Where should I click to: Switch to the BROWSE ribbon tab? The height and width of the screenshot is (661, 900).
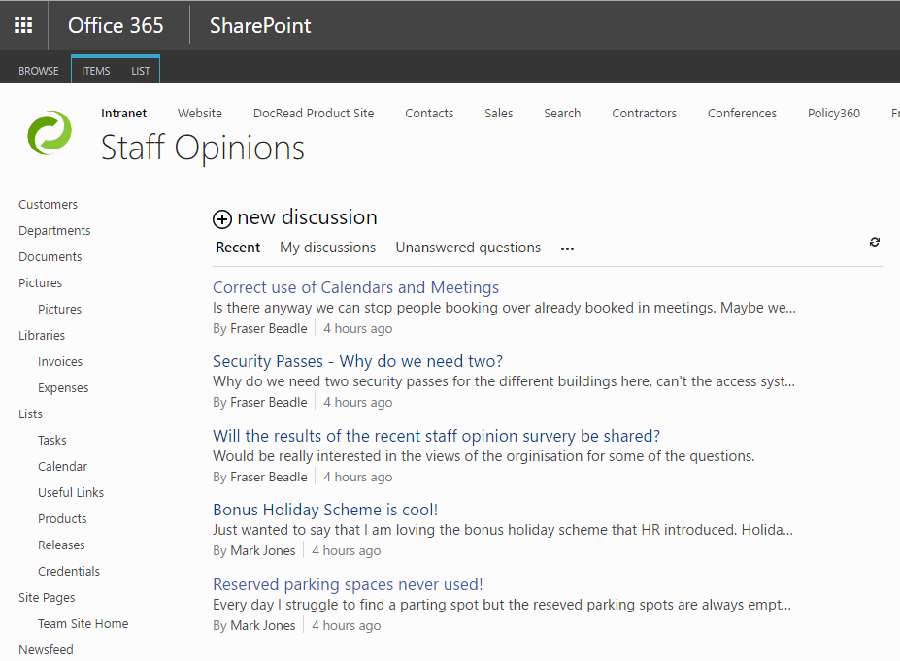tap(39, 71)
